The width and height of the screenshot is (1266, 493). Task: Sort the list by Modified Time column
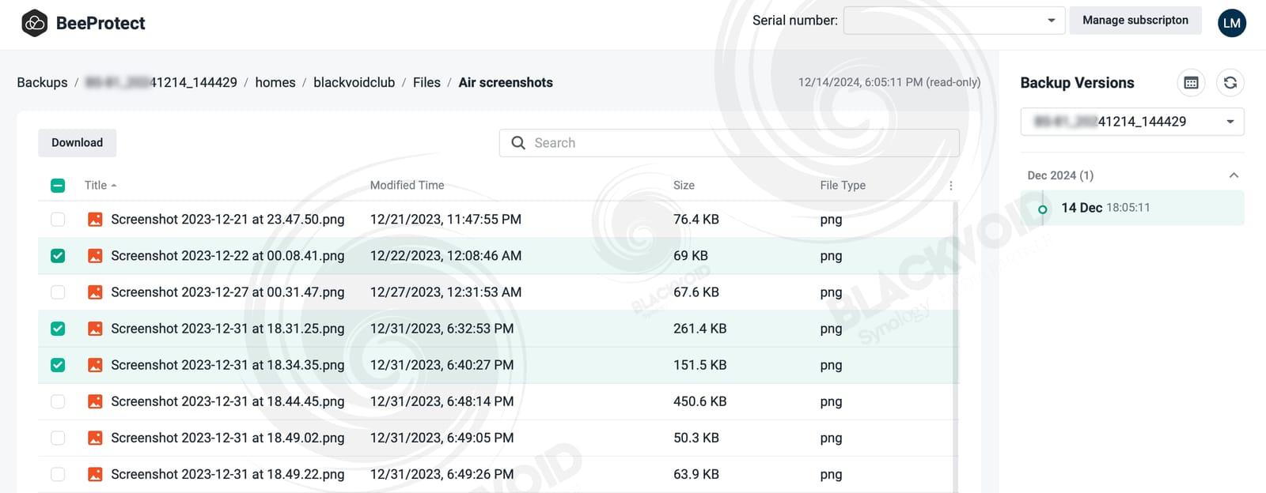pos(407,186)
